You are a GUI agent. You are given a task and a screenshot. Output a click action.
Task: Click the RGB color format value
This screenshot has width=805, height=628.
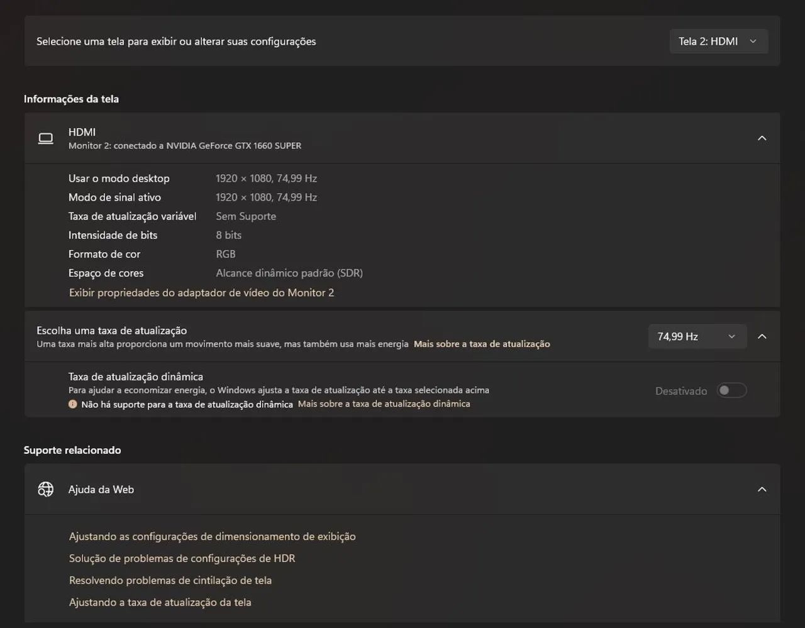pos(226,254)
